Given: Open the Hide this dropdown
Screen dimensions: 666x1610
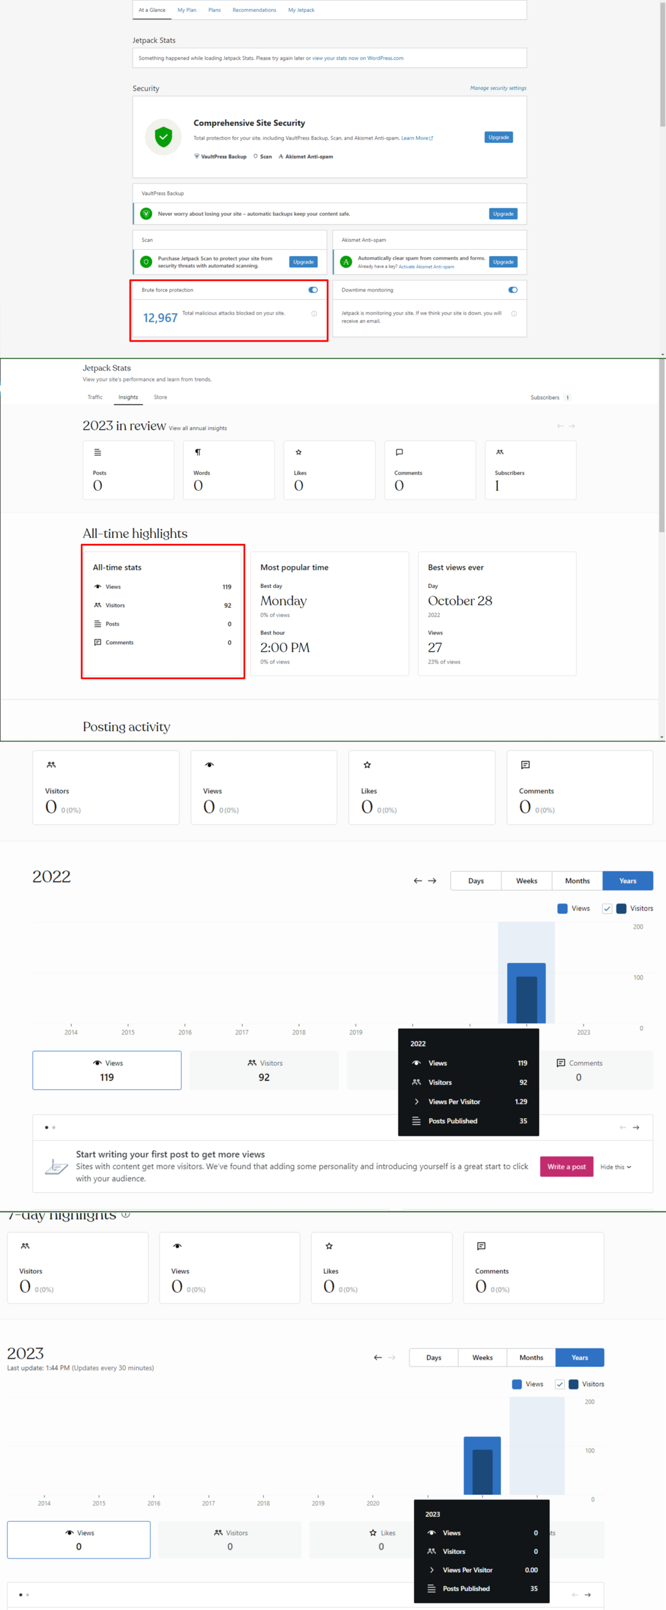Looking at the screenshot, I should pyautogui.click(x=616, y=1167).
